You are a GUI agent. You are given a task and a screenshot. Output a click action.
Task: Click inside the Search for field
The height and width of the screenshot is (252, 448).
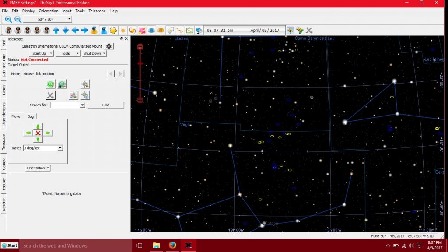point(66,105)
